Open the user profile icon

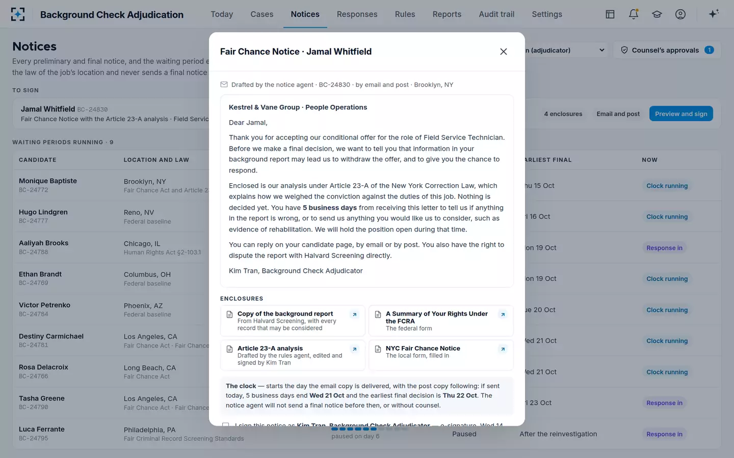point(680,14)
